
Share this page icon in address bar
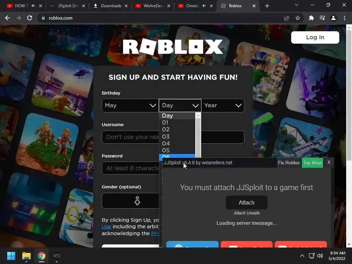coord(287,18)
